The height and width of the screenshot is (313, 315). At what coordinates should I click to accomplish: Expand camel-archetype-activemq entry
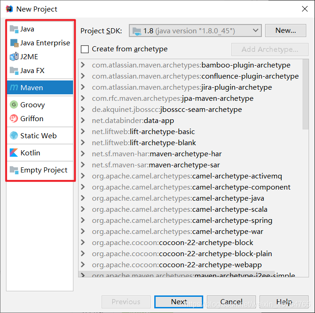pos(83,176)
